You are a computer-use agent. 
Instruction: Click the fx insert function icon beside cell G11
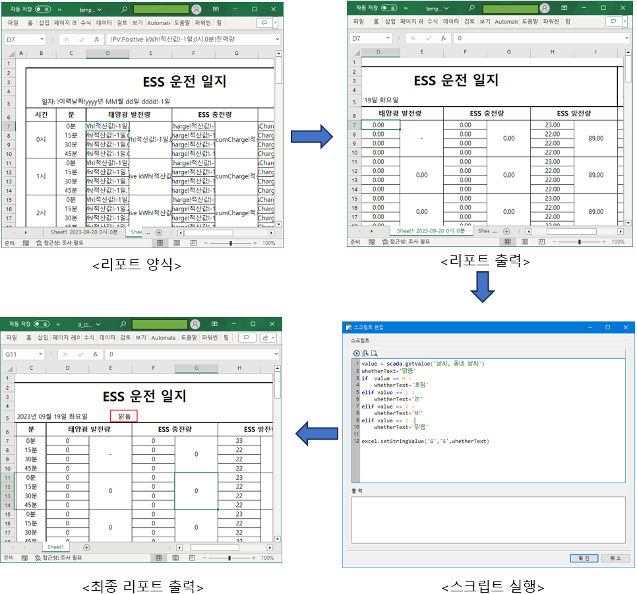[96, 354]
